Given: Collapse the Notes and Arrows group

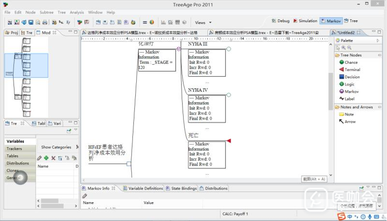Looking at the screenshot, I should [x=356, y=107].
